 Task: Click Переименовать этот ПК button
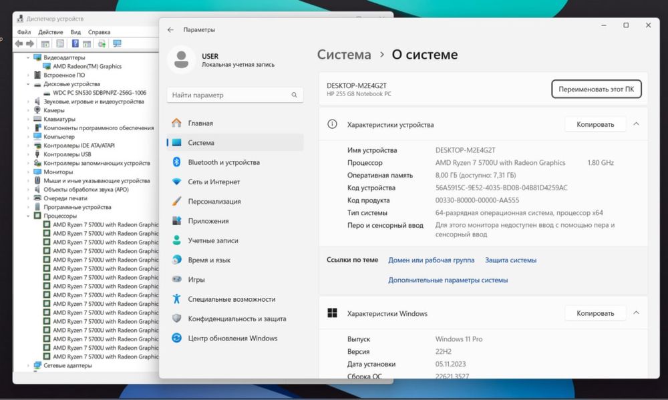[x=596, y=89]
